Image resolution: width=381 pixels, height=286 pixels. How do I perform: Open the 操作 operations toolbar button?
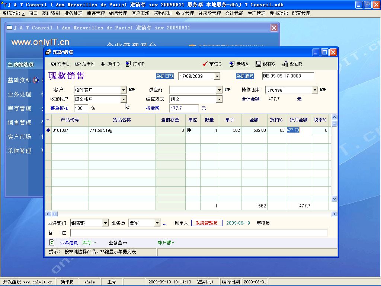click(103, 64)
